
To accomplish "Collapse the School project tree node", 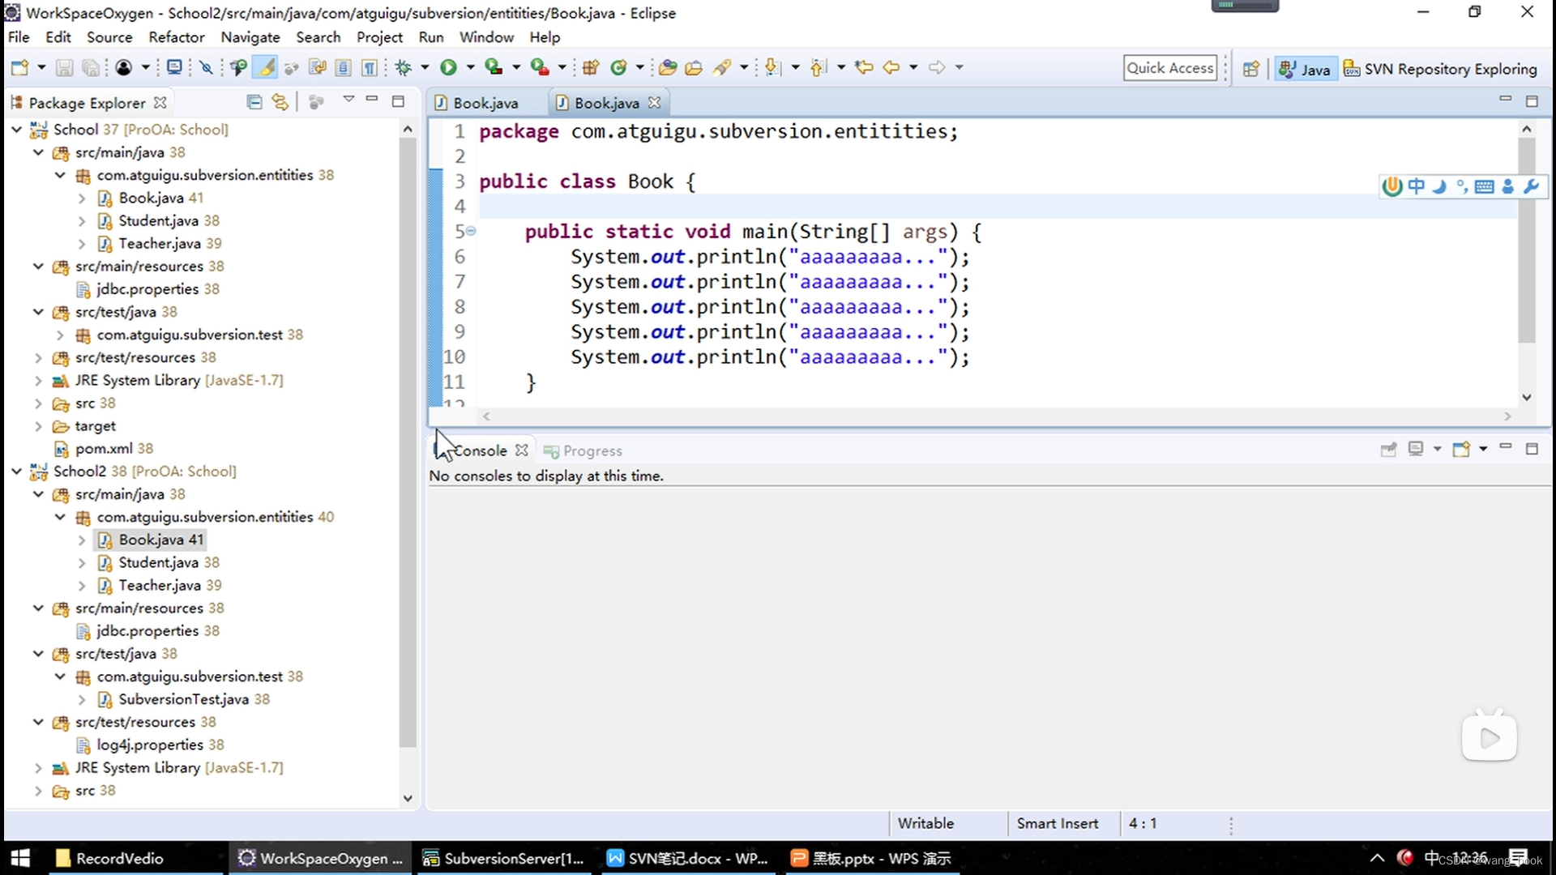I will tap(16, 130).
